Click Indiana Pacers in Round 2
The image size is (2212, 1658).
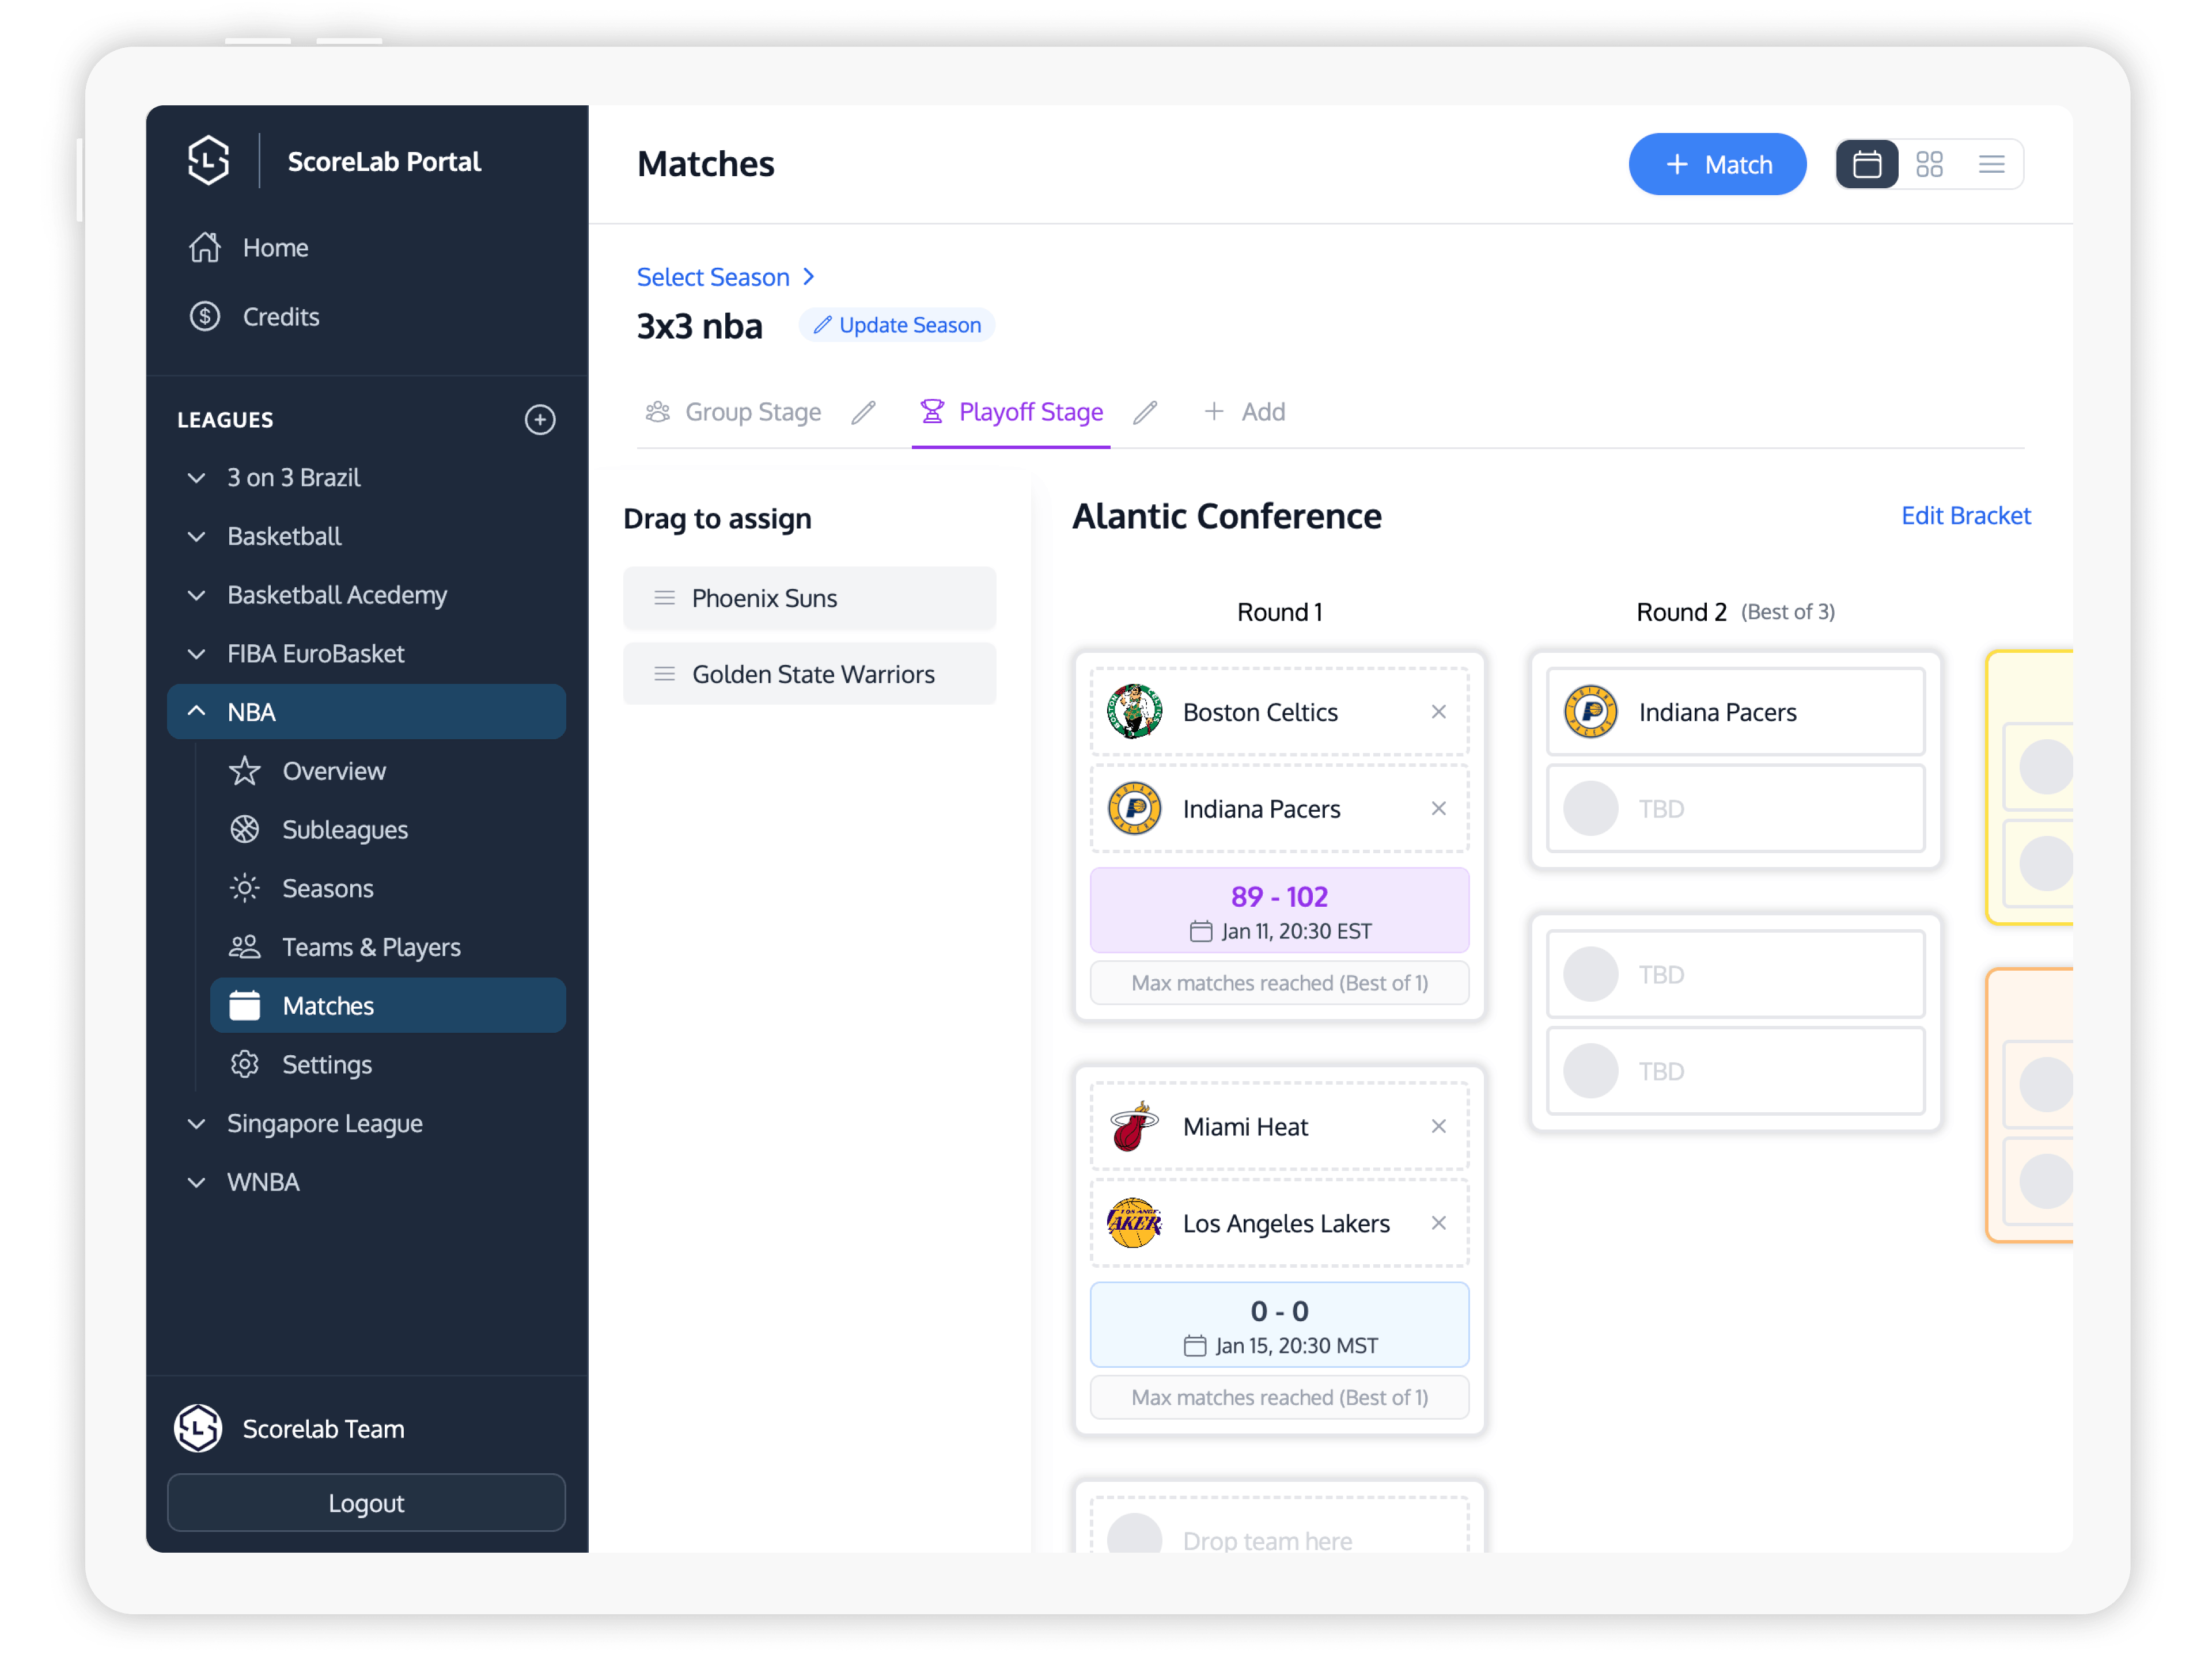click(1736, 713)
